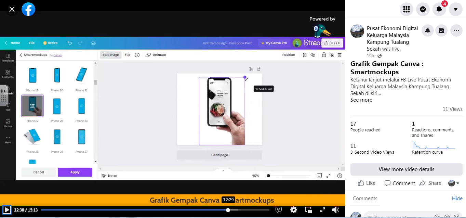The width and height of the screenshot is (466, 218).
Task: Close the video viewer with the X
Action: (x=12, y=9)
